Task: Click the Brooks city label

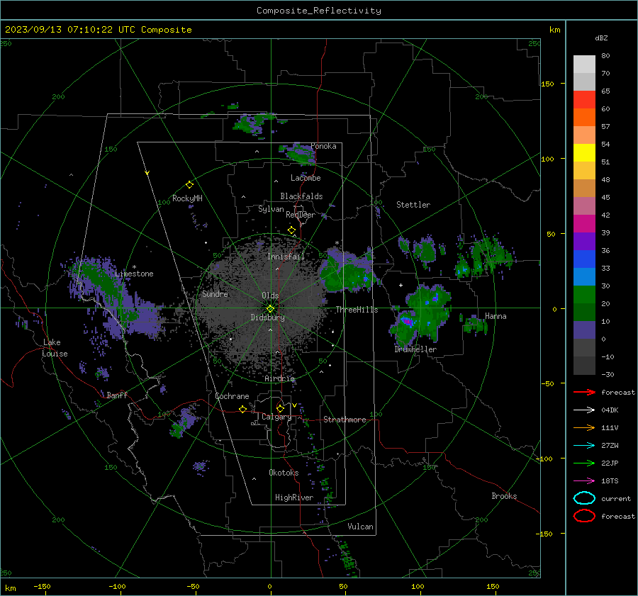Action: [504, 496]
